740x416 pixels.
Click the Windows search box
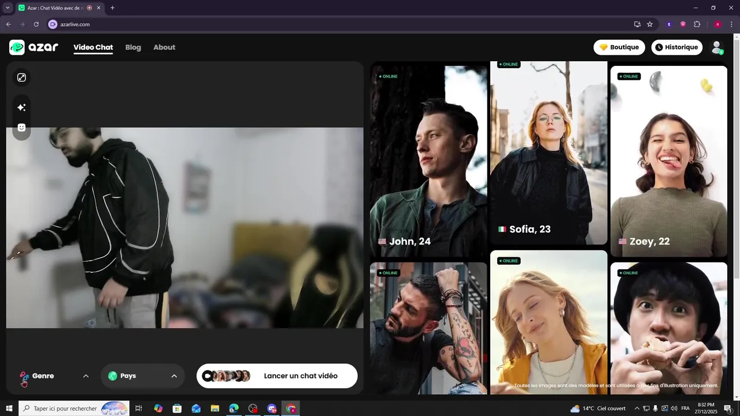73,408
